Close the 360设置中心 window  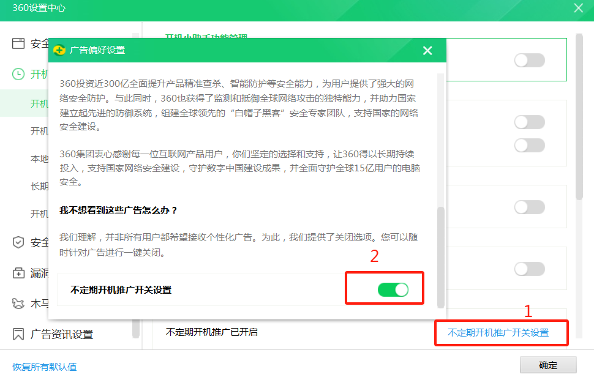[x=579, y=8]
